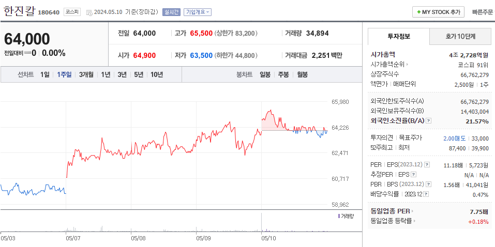Click the 코스피 market badge

click(x=72, y=12)
